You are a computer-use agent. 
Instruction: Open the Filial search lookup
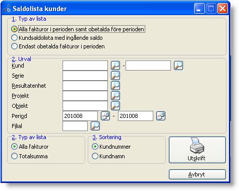tap(95, 126)
